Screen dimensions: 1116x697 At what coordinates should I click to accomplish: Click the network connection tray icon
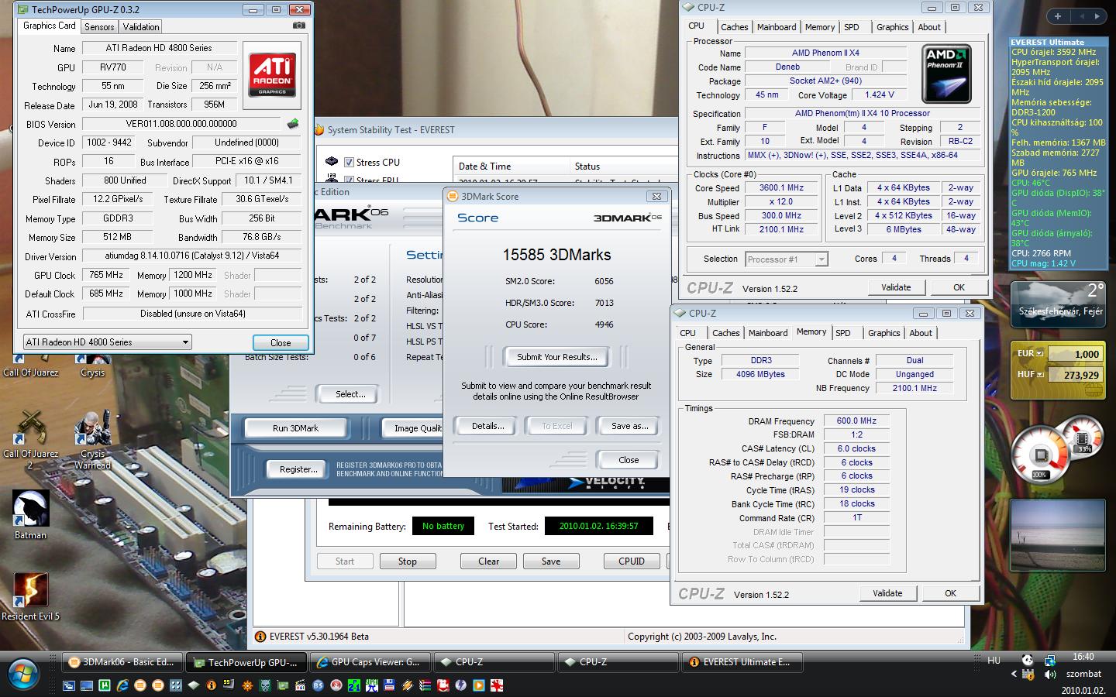(1049, 660)
